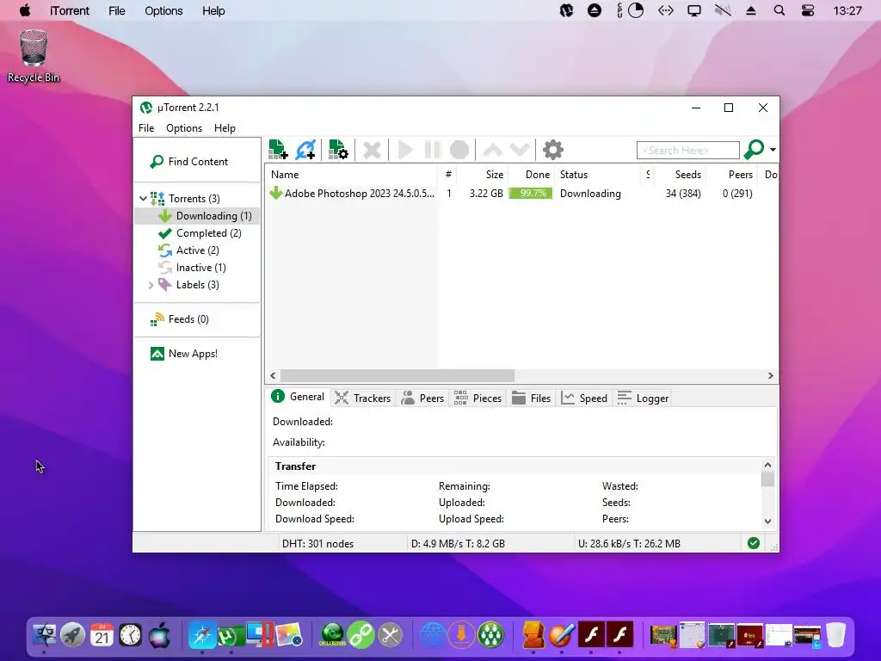This screenshot has height=661, width=881.
Task: Click the upload speed status bar entry
Action: pyautogui.click(x=629, y=544)
